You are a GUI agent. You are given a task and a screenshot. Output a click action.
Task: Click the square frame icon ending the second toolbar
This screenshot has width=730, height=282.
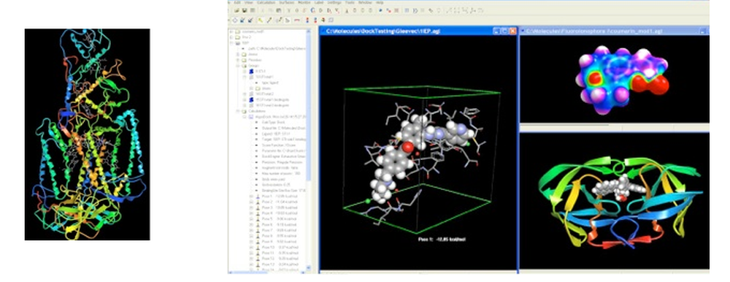pos(331,20)
